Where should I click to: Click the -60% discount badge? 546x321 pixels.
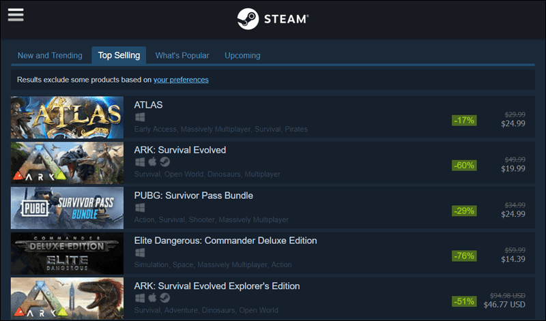tap(464, 165)
